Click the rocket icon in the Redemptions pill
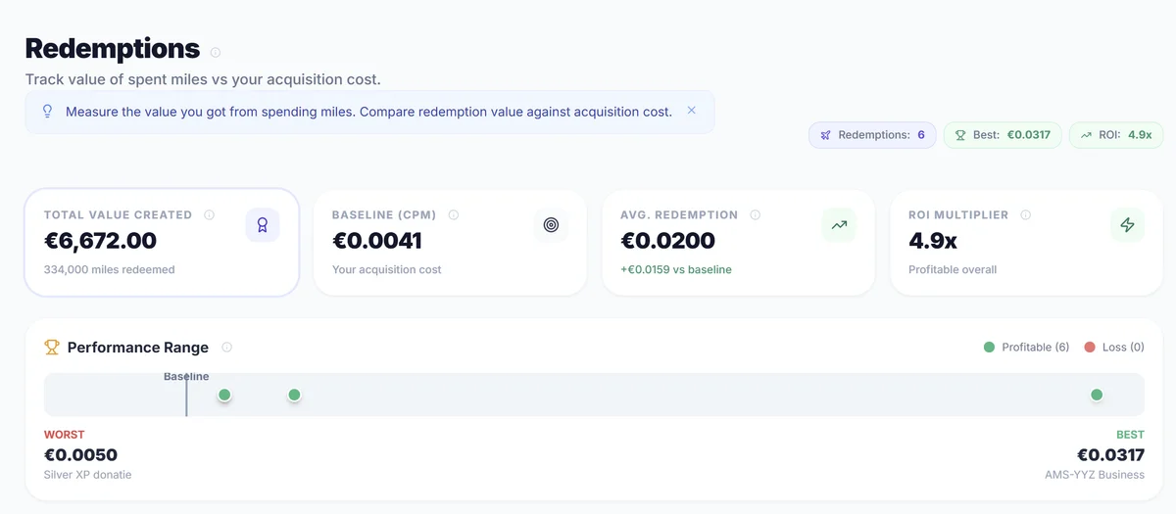This screenshot has width=1176, height=514. pyautogui.click(x=826, y=135)
